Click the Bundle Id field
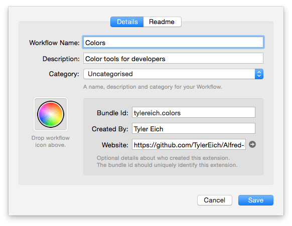292x226 pixels. [194, 113]
